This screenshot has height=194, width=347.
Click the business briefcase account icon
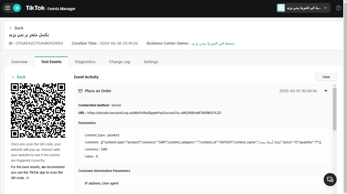click(x=281, y=8)
